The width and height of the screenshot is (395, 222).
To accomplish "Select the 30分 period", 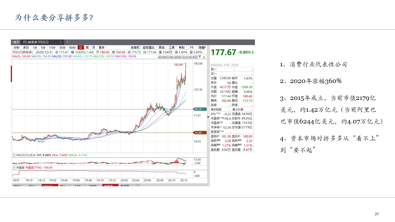I will (62, 47).
